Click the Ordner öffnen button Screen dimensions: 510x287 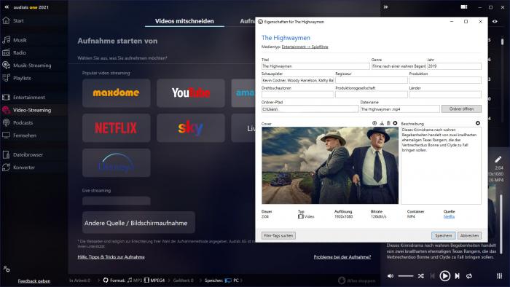461,109
